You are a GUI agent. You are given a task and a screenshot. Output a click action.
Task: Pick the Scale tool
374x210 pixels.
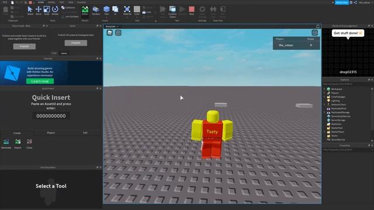pyautogui.click(x=47, y=10)
